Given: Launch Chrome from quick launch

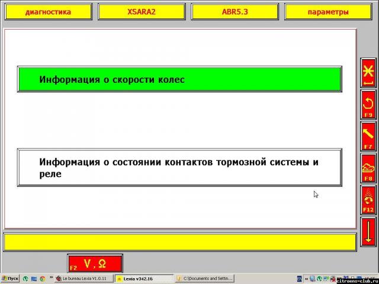Looking at the screenshot, I should pyautogui.click(x=43, y=279).
